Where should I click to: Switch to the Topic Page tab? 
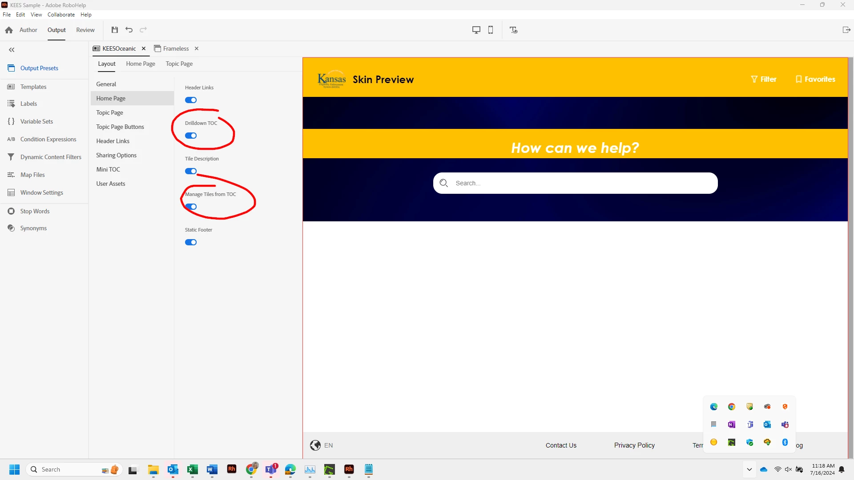(x=179, y=64)
